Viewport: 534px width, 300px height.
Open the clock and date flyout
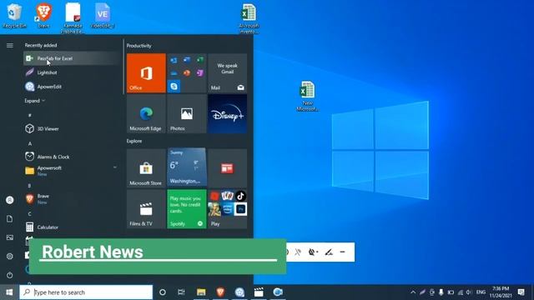tap(501, 292)
